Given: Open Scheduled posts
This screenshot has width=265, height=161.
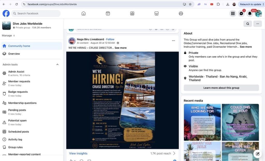Looking at the screenshot, I should (x=32, y=131).
